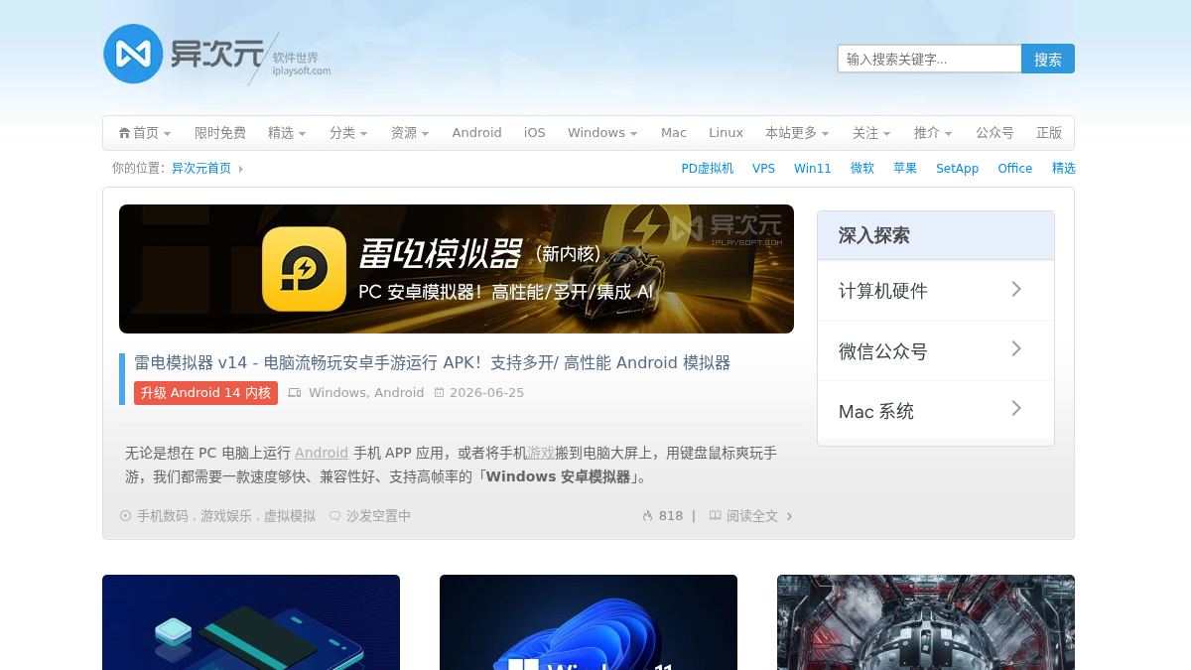1191x670 pixels.
Task: Click the 搜索 search button
Action: coord(1048,59)
